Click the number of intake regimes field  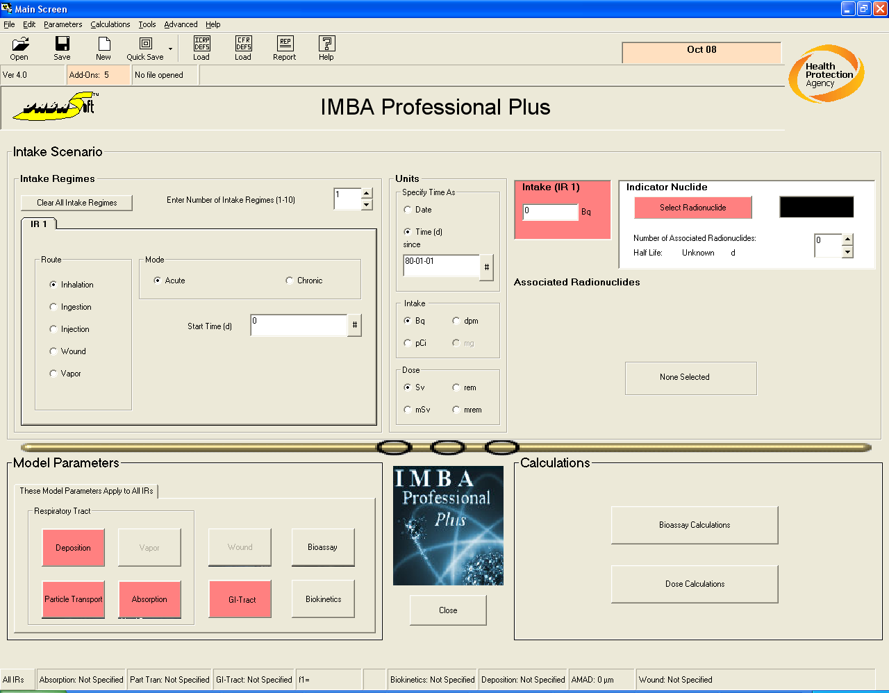[347, 199]
